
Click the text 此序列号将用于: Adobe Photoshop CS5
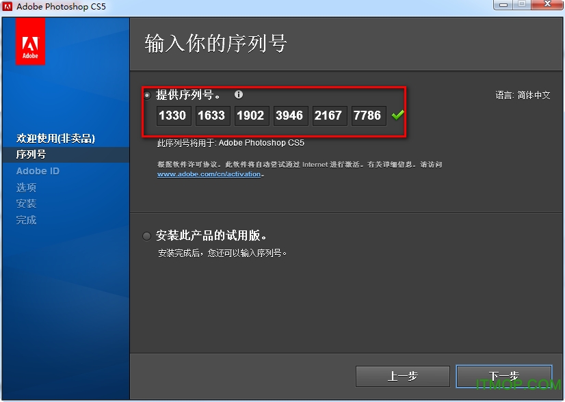tap(231, 143)
